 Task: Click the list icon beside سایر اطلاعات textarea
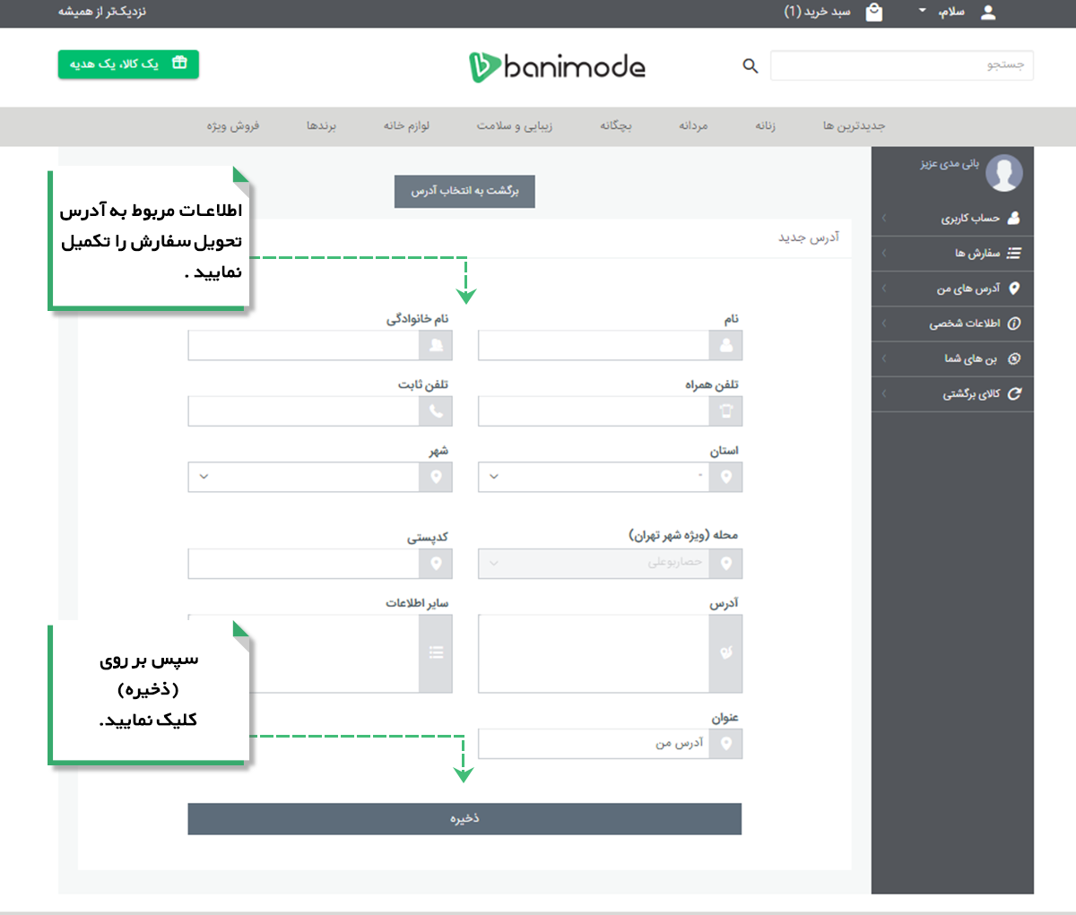click(x=436, y=653)
